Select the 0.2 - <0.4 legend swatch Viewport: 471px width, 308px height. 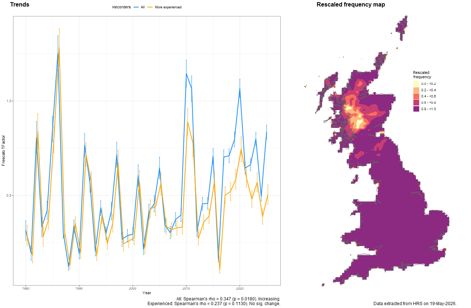tap(416, 90)
